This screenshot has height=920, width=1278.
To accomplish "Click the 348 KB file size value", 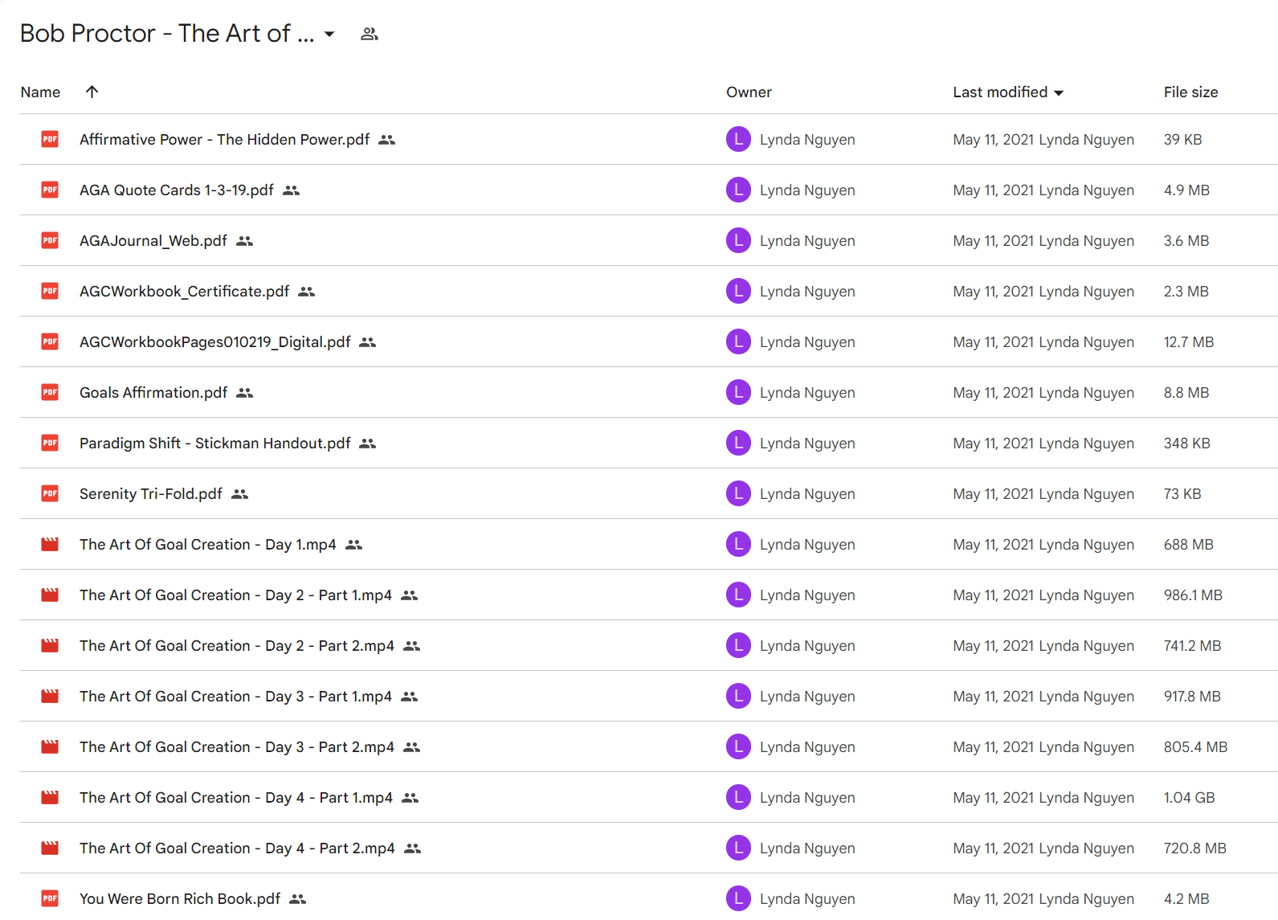I will (x=1186, y=444).
